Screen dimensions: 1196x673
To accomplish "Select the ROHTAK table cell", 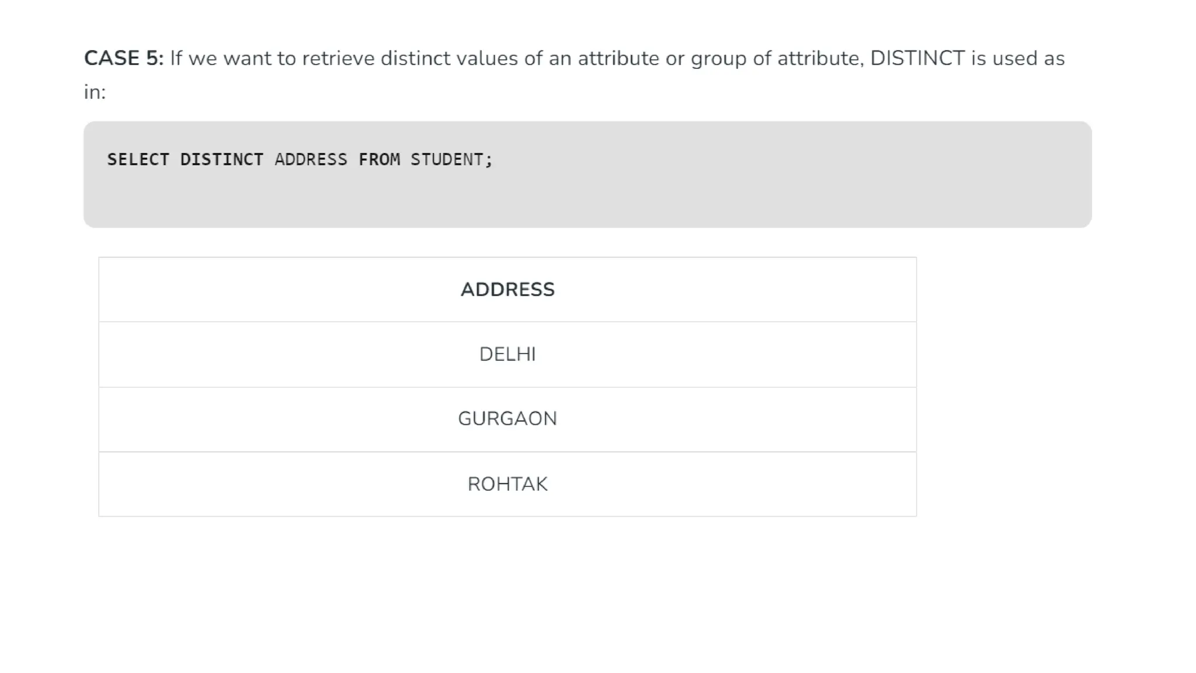I will pos(507,484).
